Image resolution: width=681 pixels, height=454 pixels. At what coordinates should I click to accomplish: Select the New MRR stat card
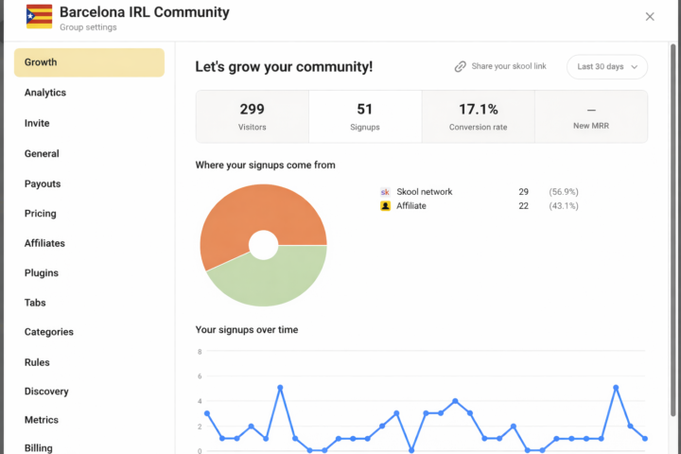591,116
